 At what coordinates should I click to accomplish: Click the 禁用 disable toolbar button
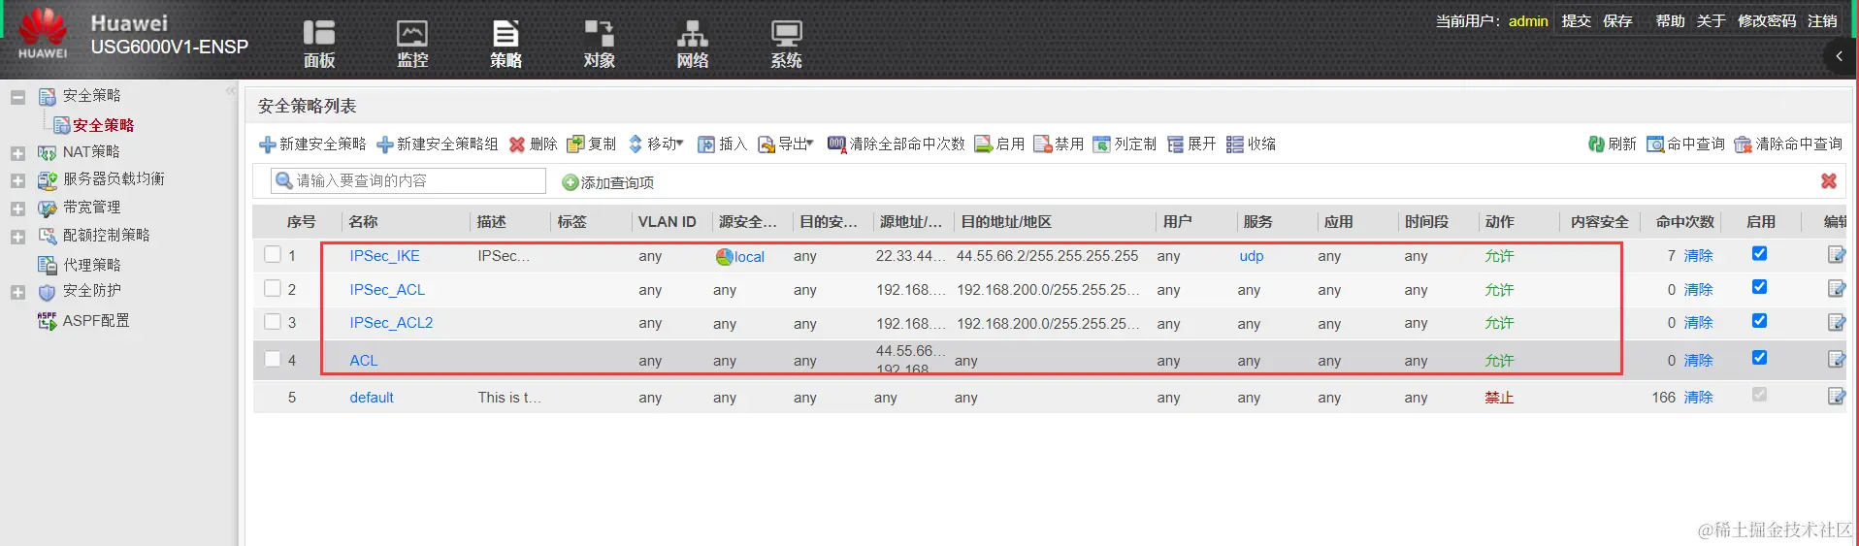click(x=1059, y=144)
